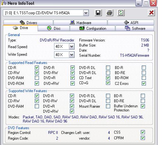
Task: Click the Read Speed 40X value field
Action: (x=62, y=47)
